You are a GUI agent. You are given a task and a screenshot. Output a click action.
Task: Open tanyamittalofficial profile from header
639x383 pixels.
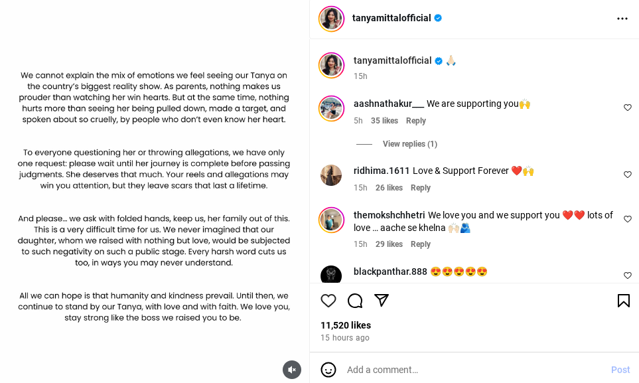coord(391,18)
